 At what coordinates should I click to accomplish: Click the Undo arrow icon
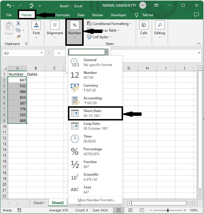pos(9,6)
